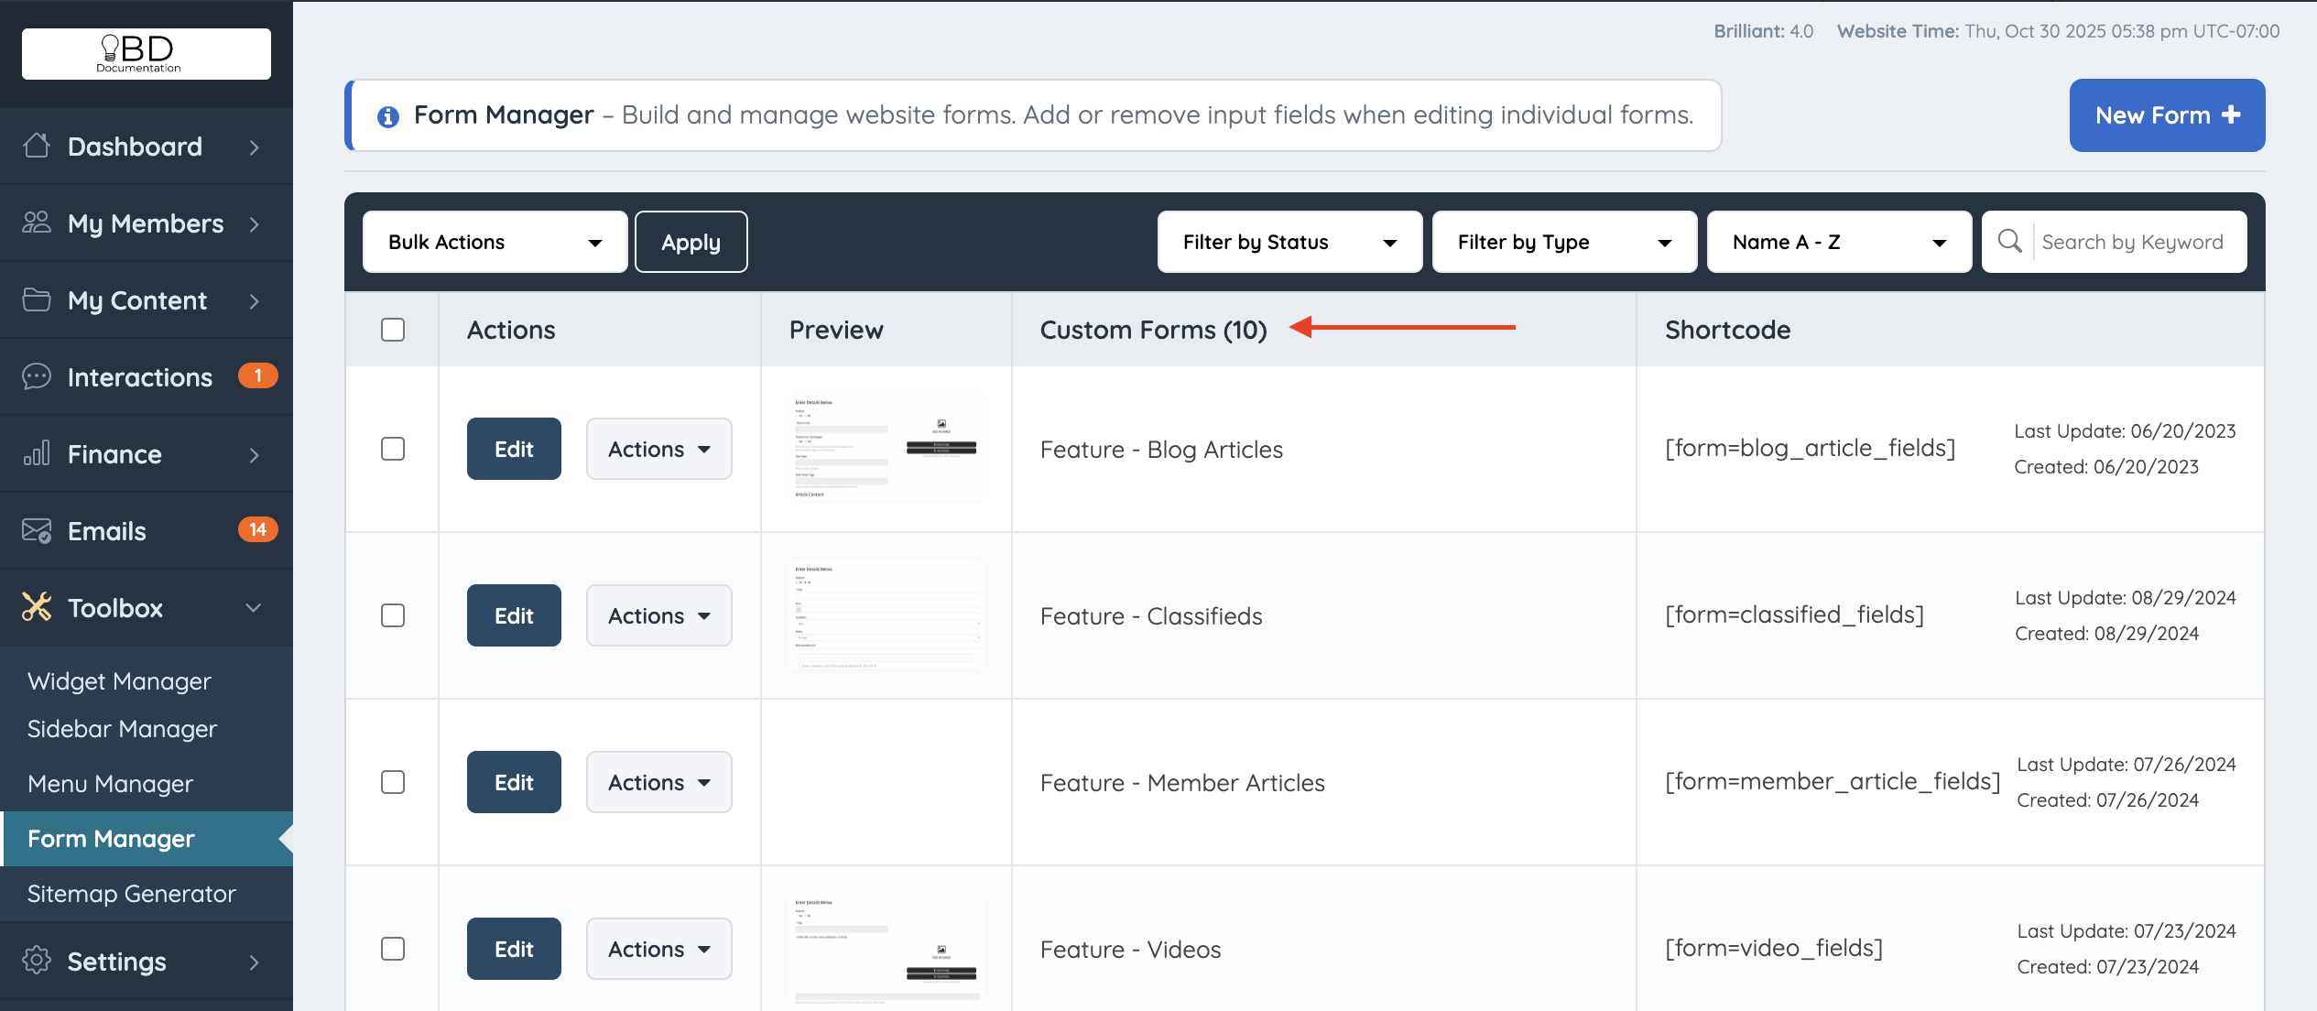Click the Dashboard house icon

tap(37, 146)
